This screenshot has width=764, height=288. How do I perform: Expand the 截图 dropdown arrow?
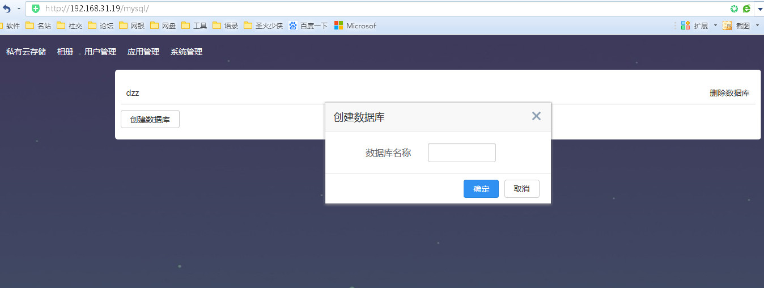point(757,26)
